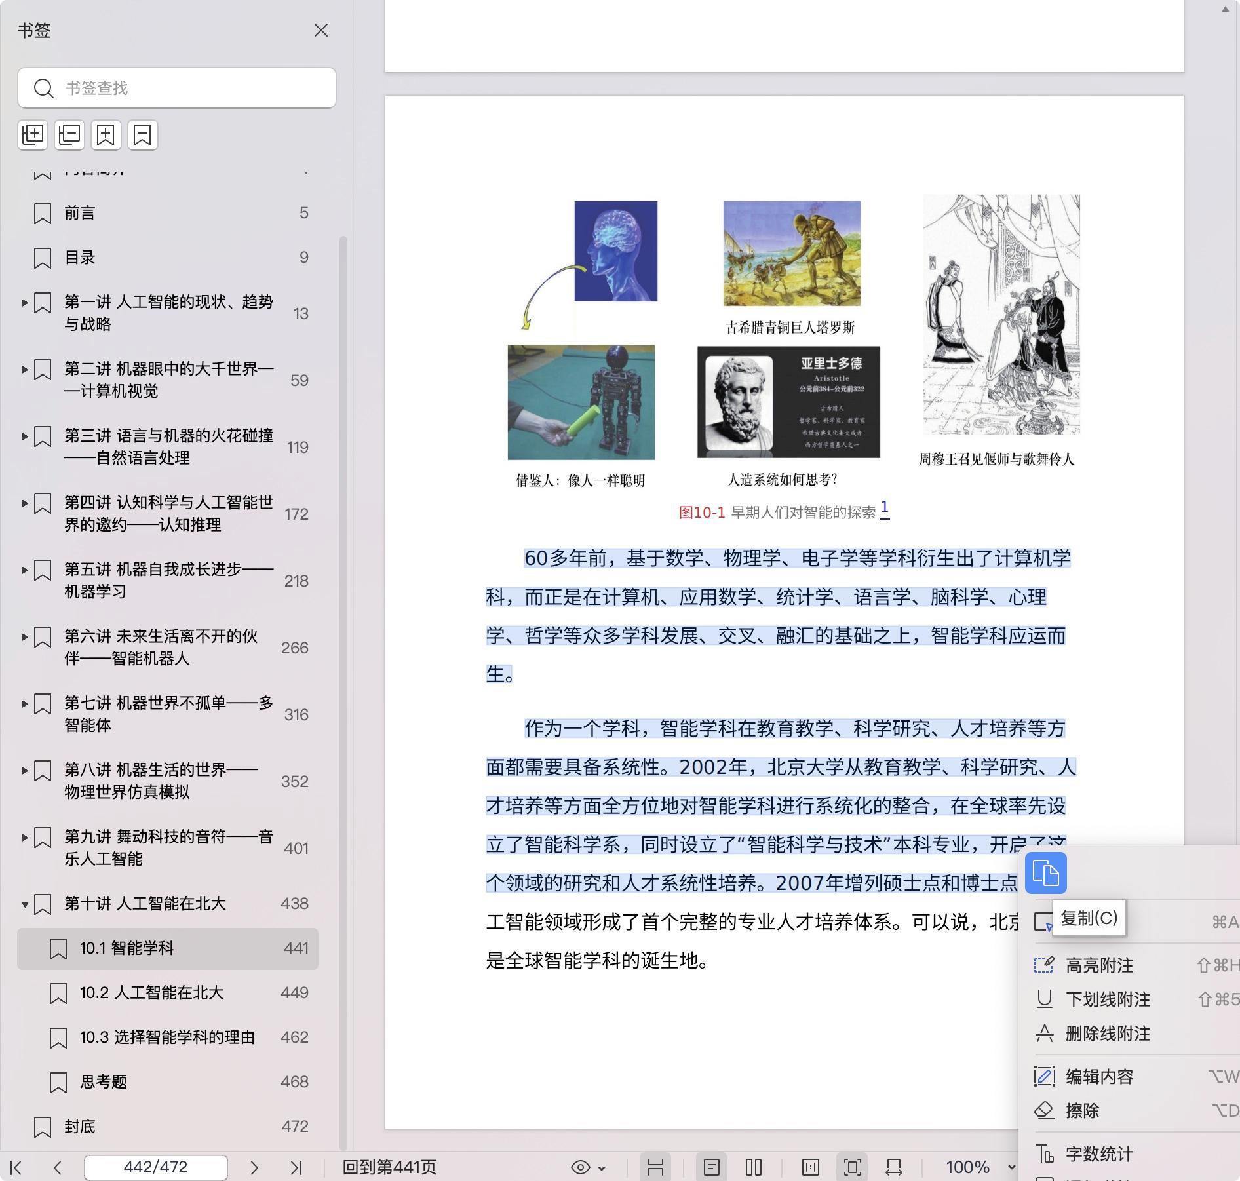Image resolution: width=1240 pixels, height=1181 pixels.
Task: Click the 书签查找 search field
Action: click(177, 88)
